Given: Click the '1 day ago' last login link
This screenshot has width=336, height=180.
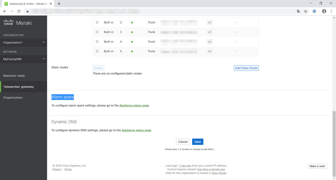Looking at the screenshot, I should coord(185,166).
